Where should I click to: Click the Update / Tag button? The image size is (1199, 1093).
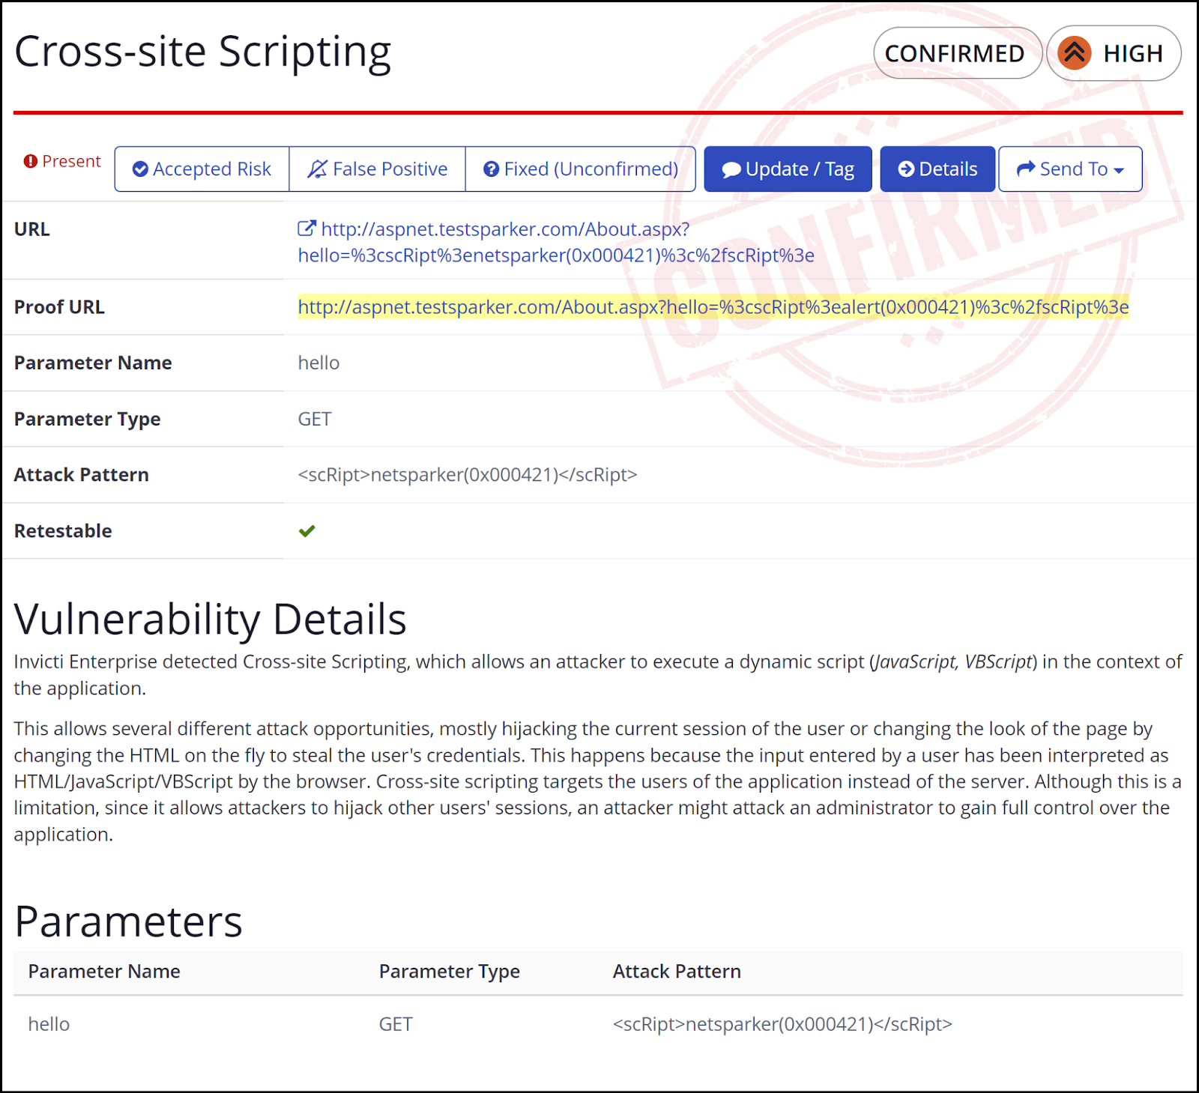[x=788, y=169]
